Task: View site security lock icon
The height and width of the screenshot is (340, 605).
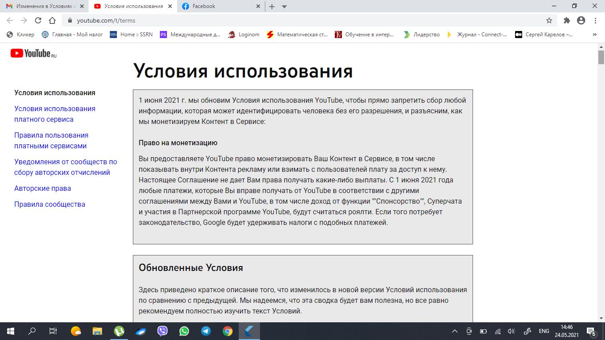Action: [70, 20]
